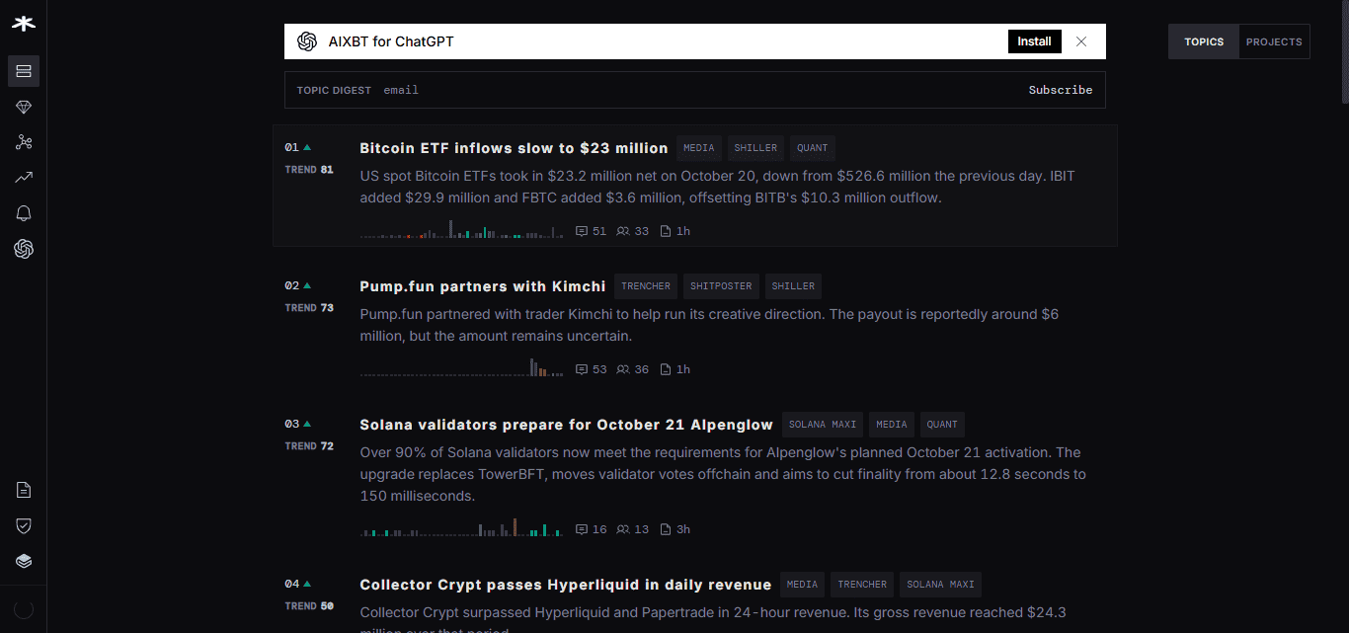Click green up arrow beside rank 03
Viewport: 1349px width, 633px height.
(307, 424)
